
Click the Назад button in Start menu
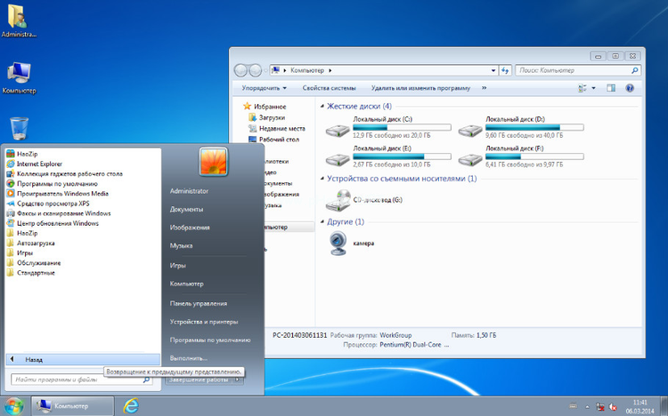pos(34,359)
